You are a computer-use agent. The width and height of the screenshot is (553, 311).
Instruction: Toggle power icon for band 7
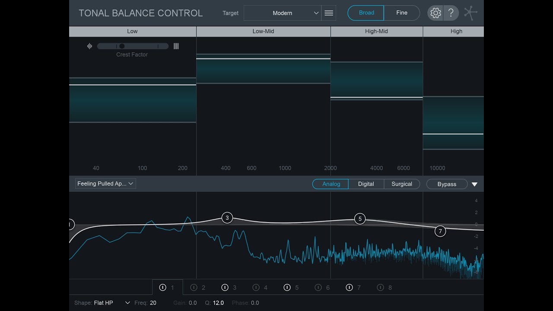pos(349,287)
